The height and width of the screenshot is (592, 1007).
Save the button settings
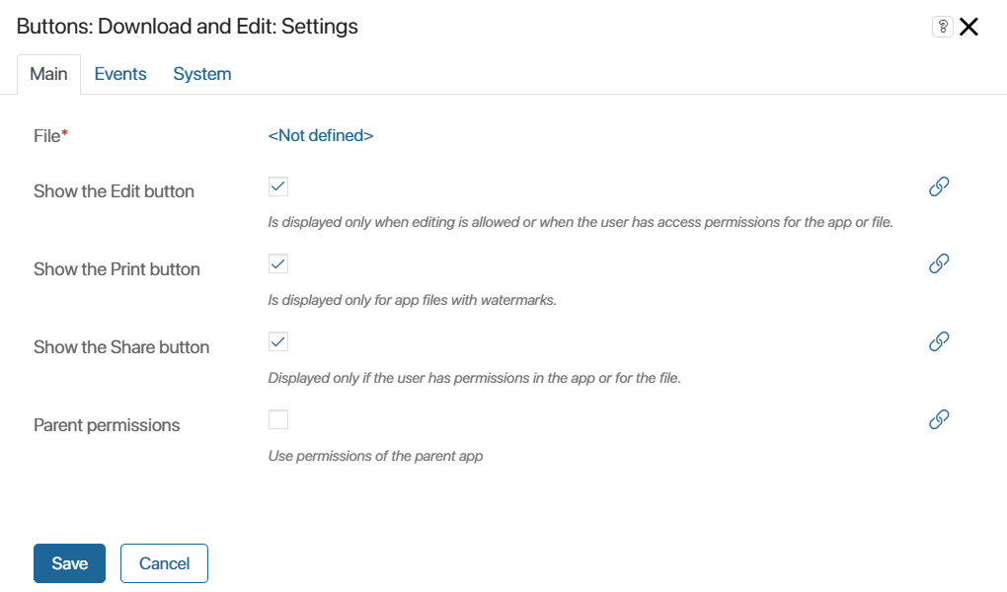69,563
